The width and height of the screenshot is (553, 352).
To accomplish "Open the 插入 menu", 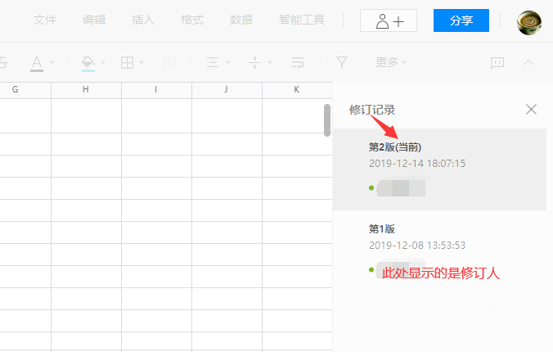I will pos(143,20).
